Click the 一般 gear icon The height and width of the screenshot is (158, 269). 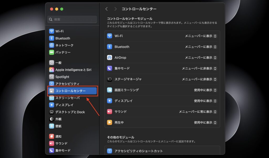tap(51, 63)
